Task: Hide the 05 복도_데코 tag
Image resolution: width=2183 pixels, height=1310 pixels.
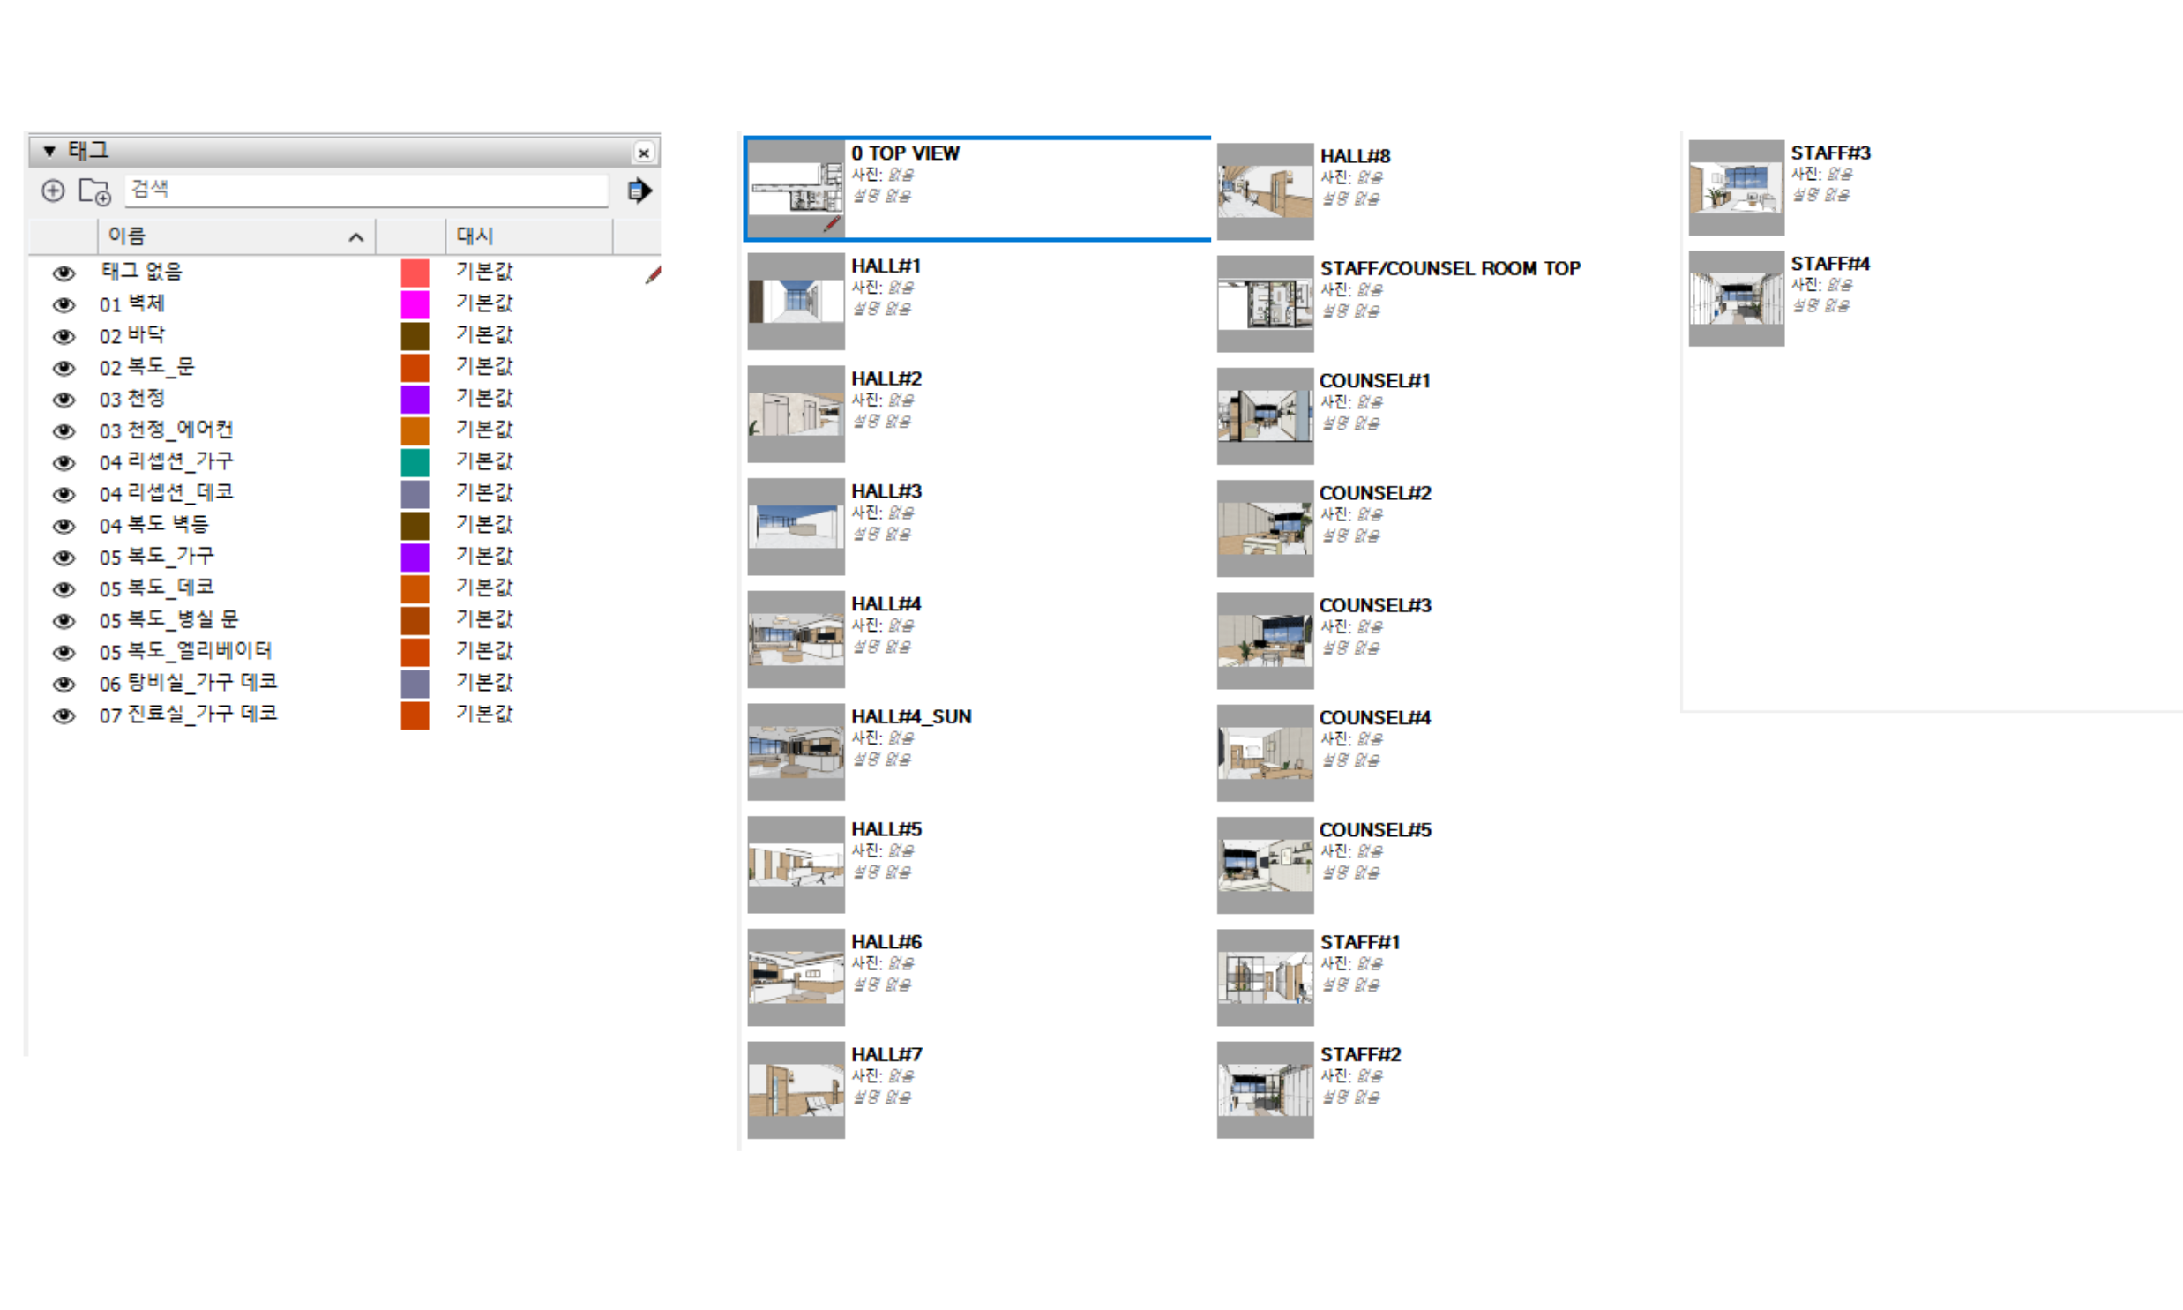Action: 64,588
